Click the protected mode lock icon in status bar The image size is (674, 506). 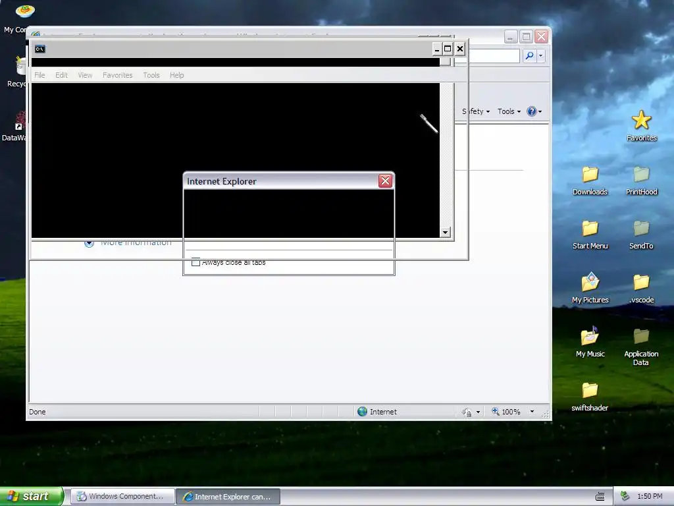point(467,412)
